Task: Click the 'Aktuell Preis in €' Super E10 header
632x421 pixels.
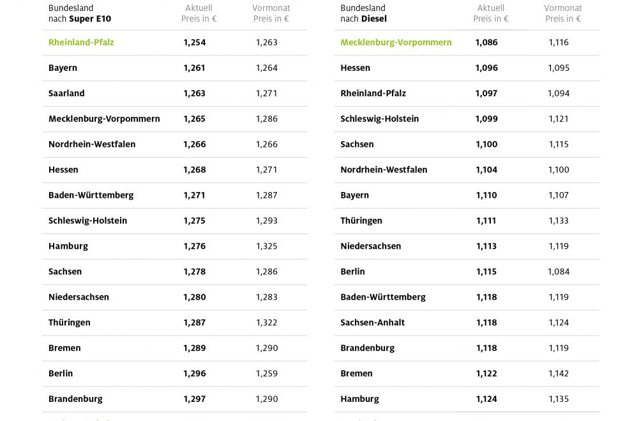Action: pyautogui.click(x=199, y=13)
